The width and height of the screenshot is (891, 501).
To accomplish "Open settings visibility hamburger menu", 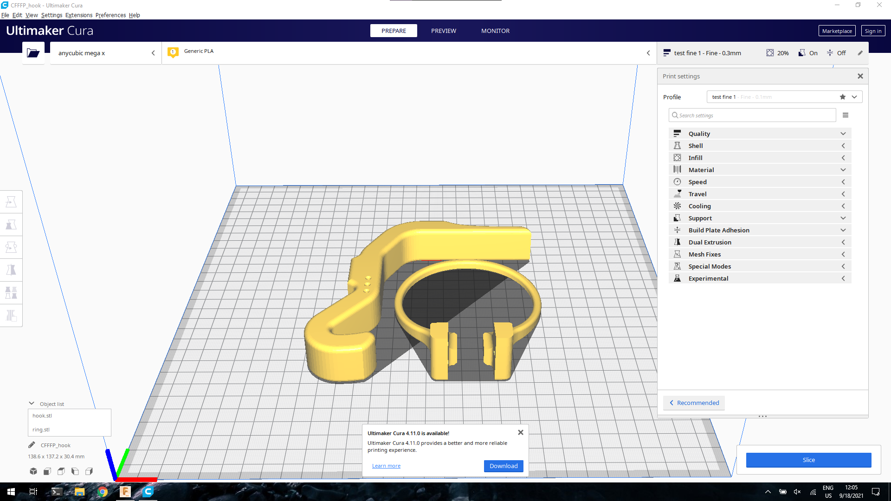I will (x=846, y=115).
